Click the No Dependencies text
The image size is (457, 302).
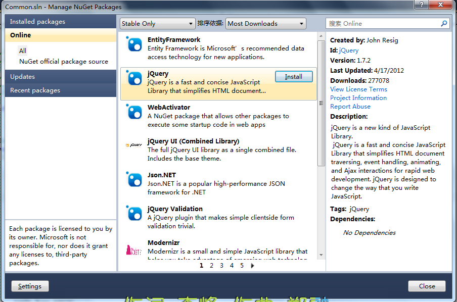[369, 233]
